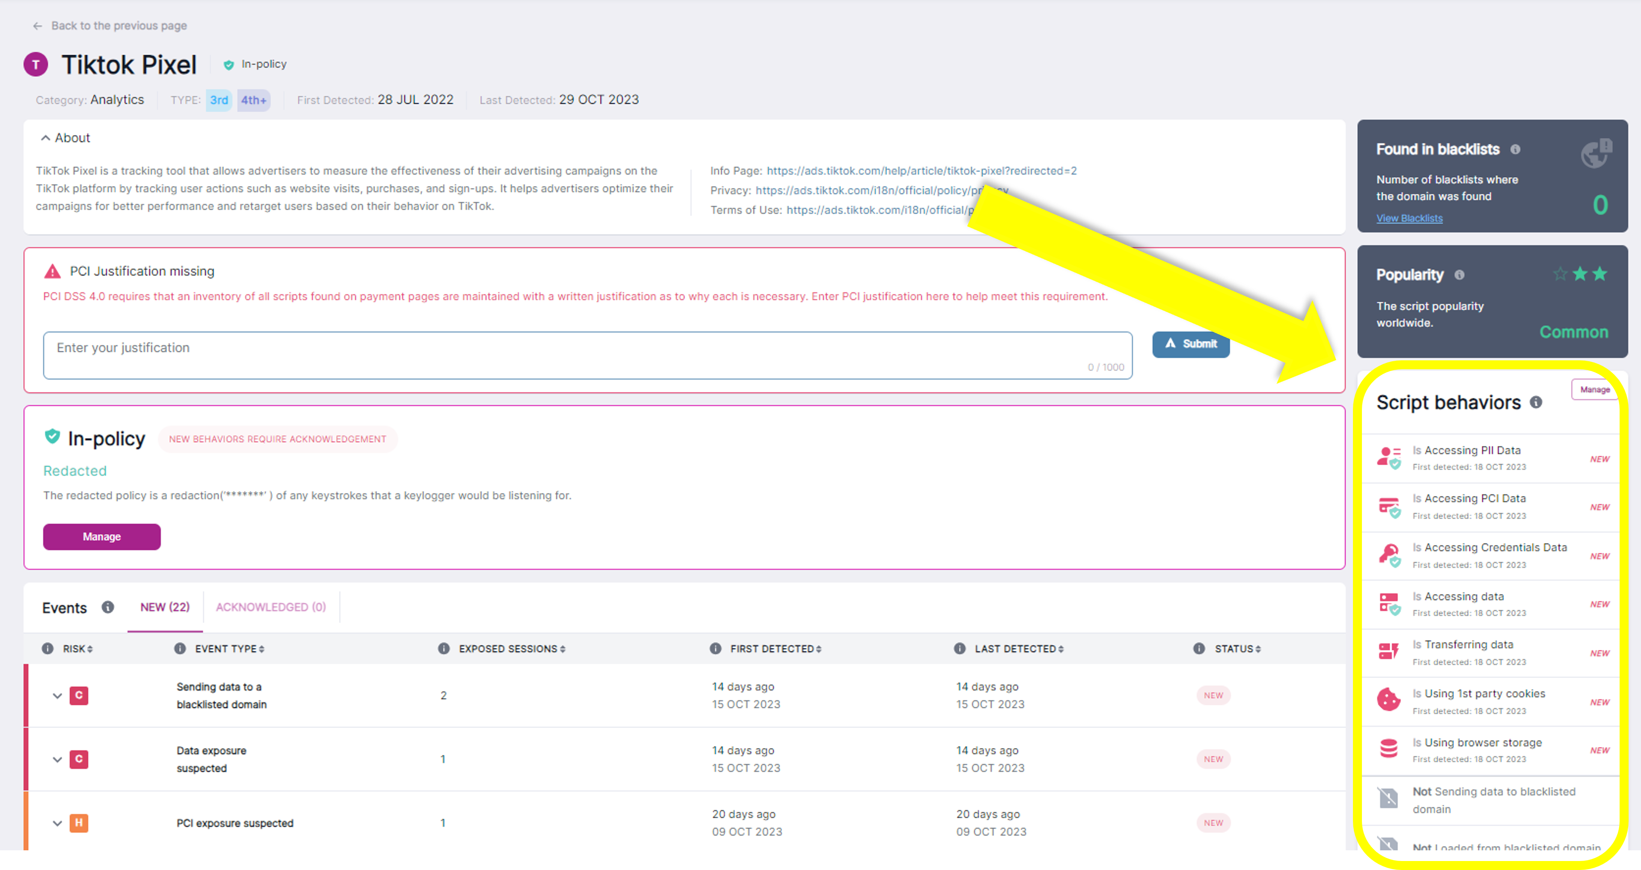Click the In-policy shield icon beside the title
The height and width of the screenshot is (870, 1641).
(229, 64)
